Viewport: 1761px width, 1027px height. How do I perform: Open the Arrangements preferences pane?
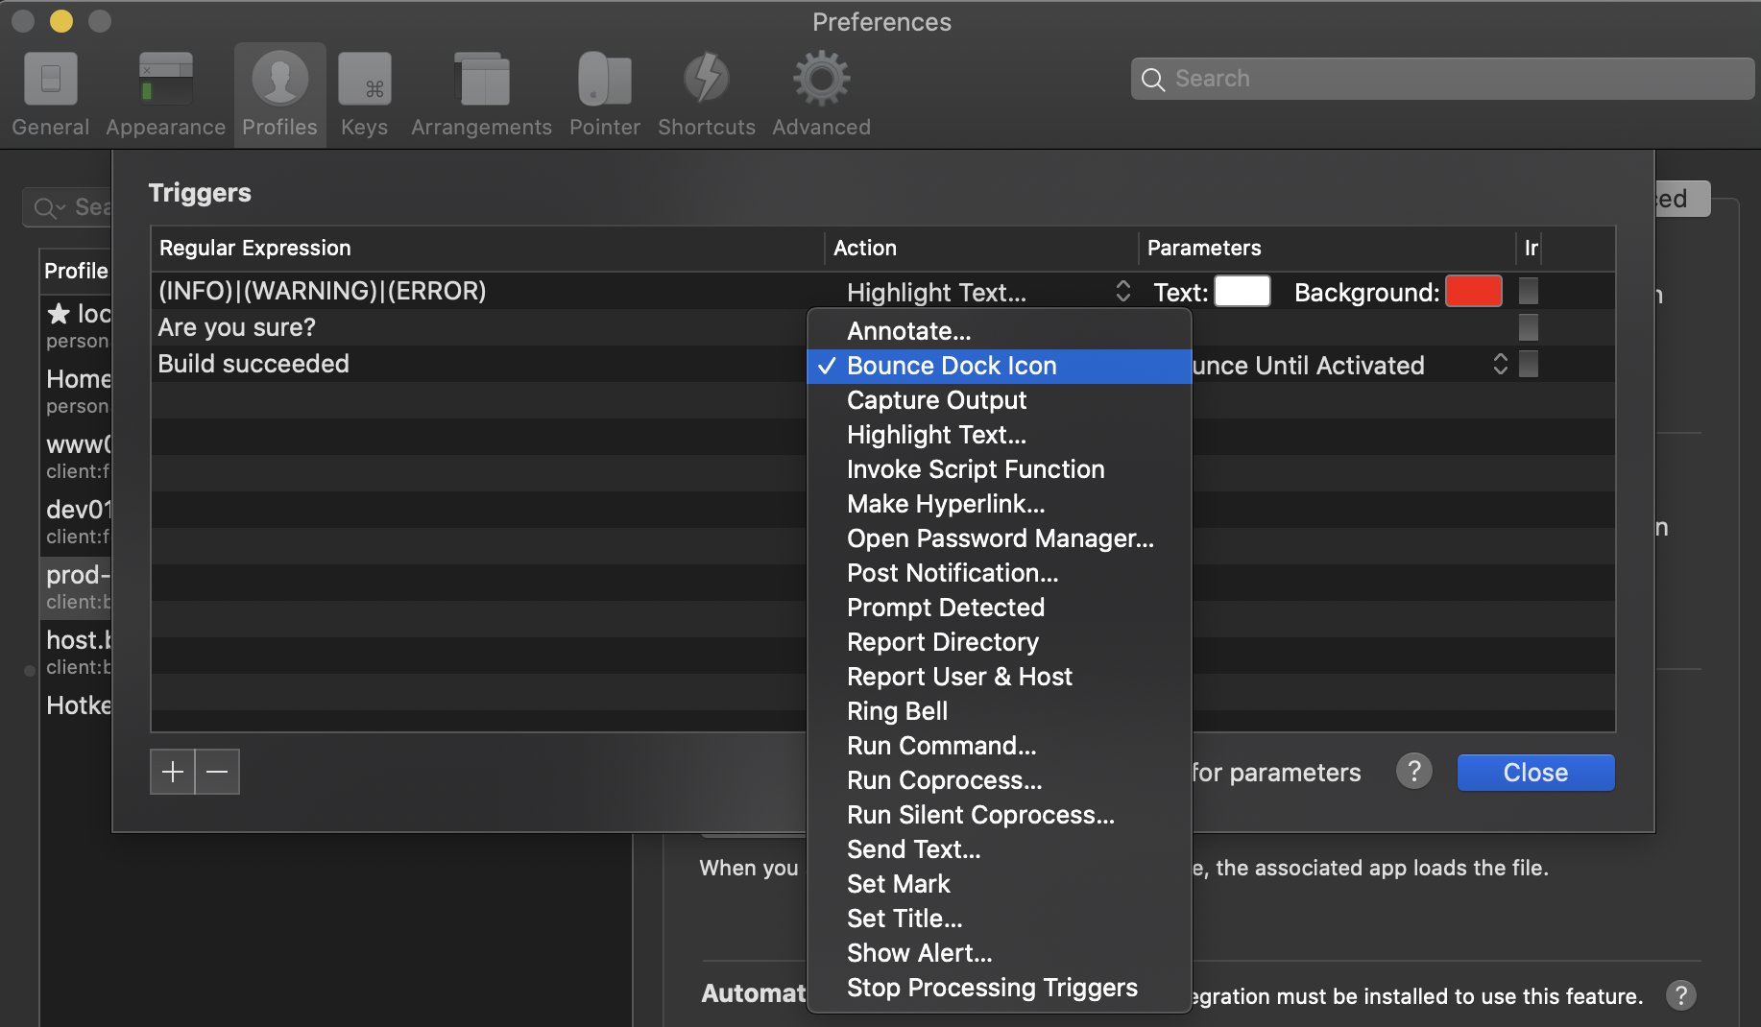(x=481, y=95)
